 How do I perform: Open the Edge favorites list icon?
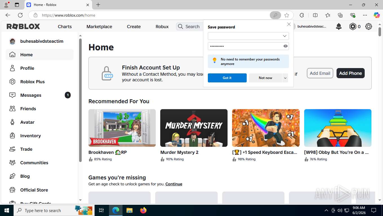tap(328, 15)
